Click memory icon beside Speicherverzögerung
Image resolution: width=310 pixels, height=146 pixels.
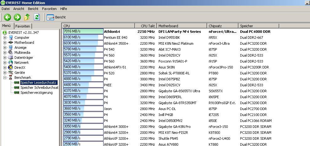pos(17,93)
